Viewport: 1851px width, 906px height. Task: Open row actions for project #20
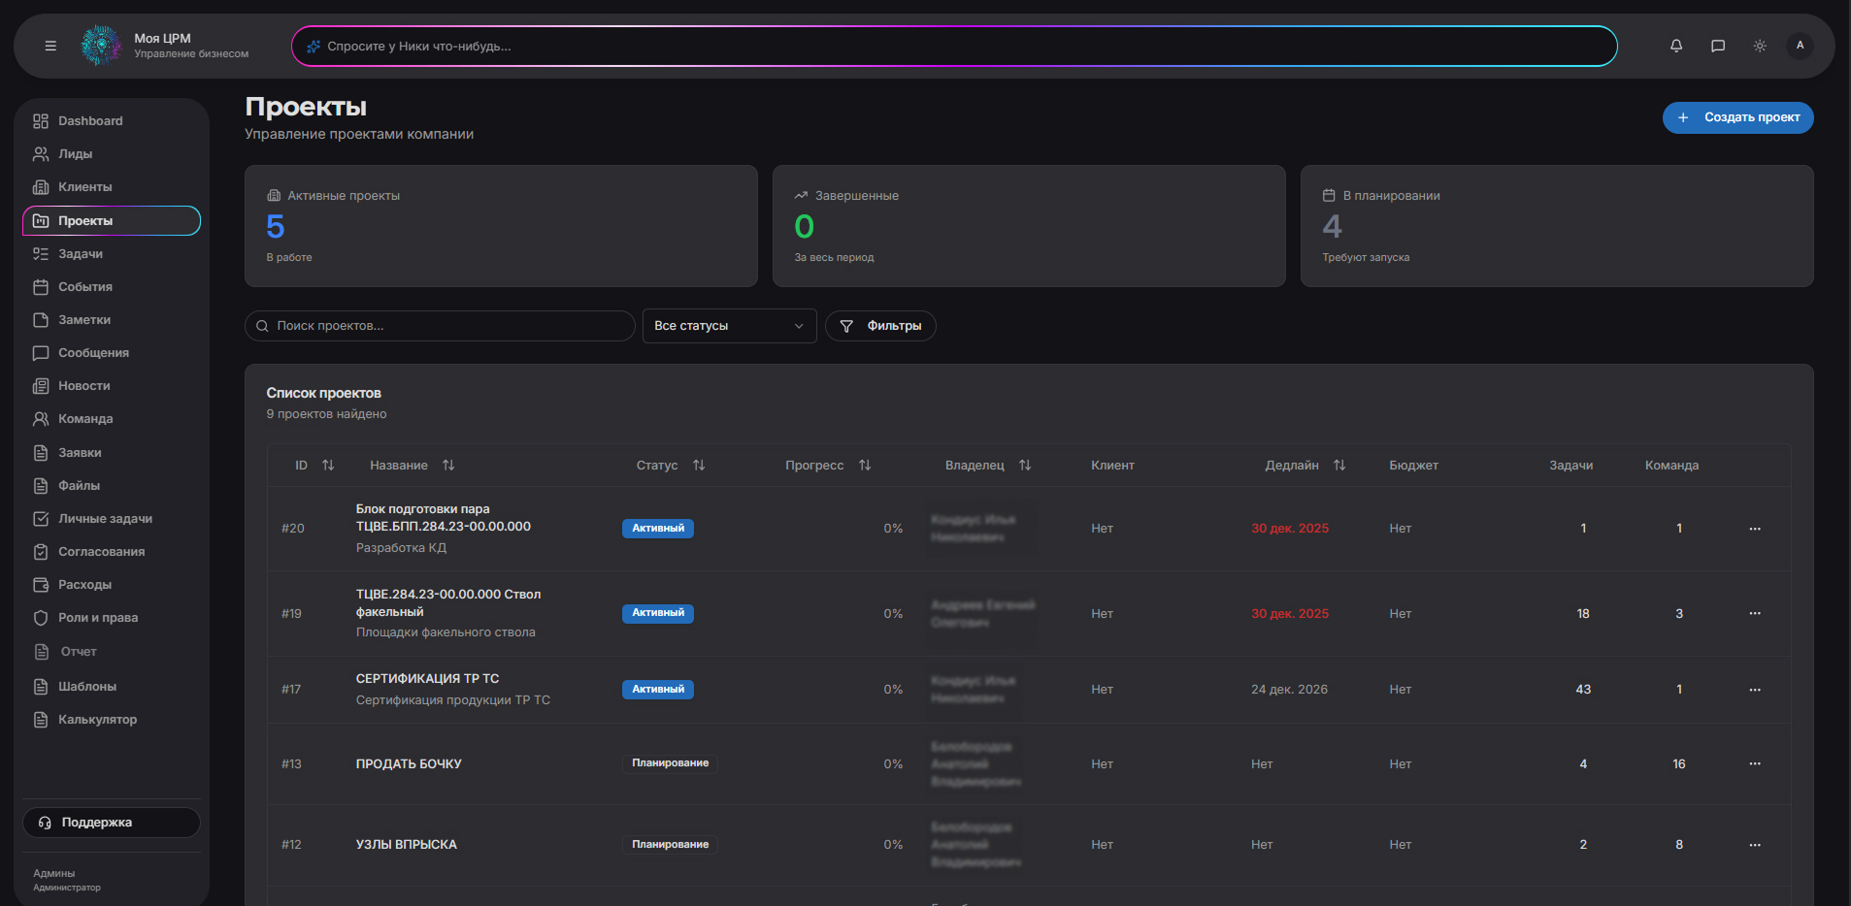coord(1754,529)
